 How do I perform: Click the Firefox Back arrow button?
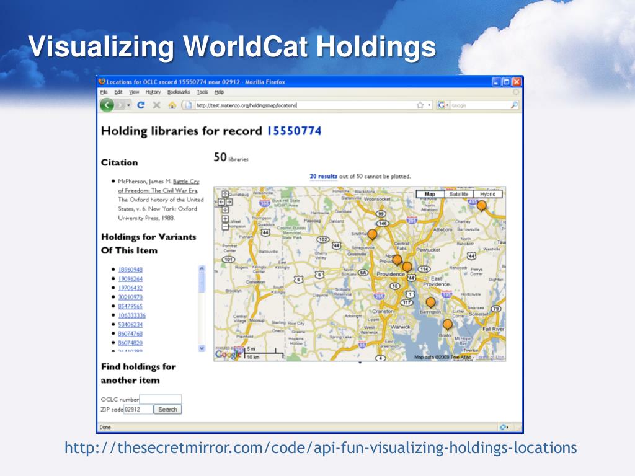click(107, 105)
